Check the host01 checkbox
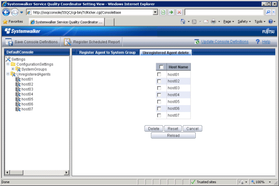The width and height of the screenshot is (279, 186). (x=159, y=74)
